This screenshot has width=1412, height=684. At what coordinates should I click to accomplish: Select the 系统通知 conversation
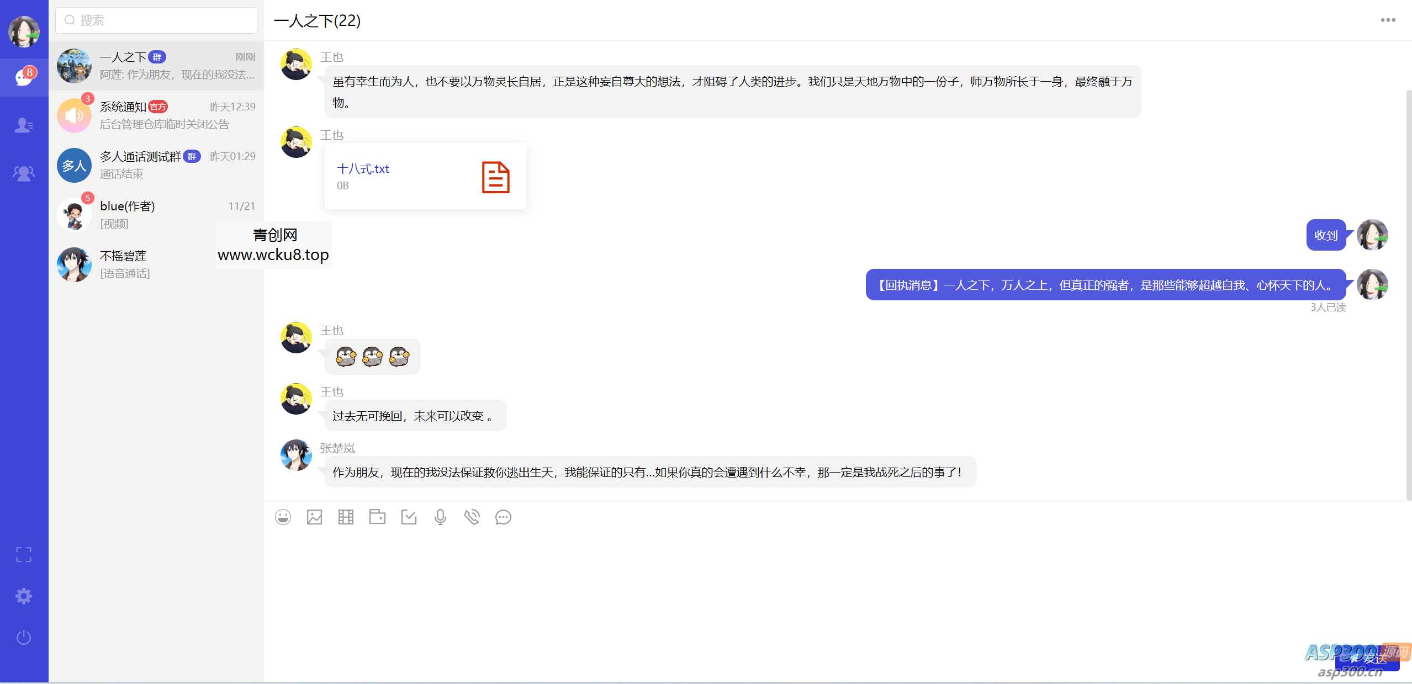click(156, 114)
